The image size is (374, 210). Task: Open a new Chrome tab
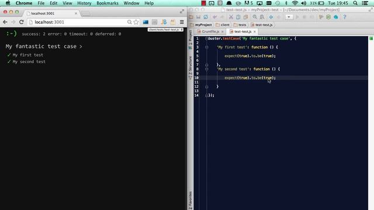(85, 14)
